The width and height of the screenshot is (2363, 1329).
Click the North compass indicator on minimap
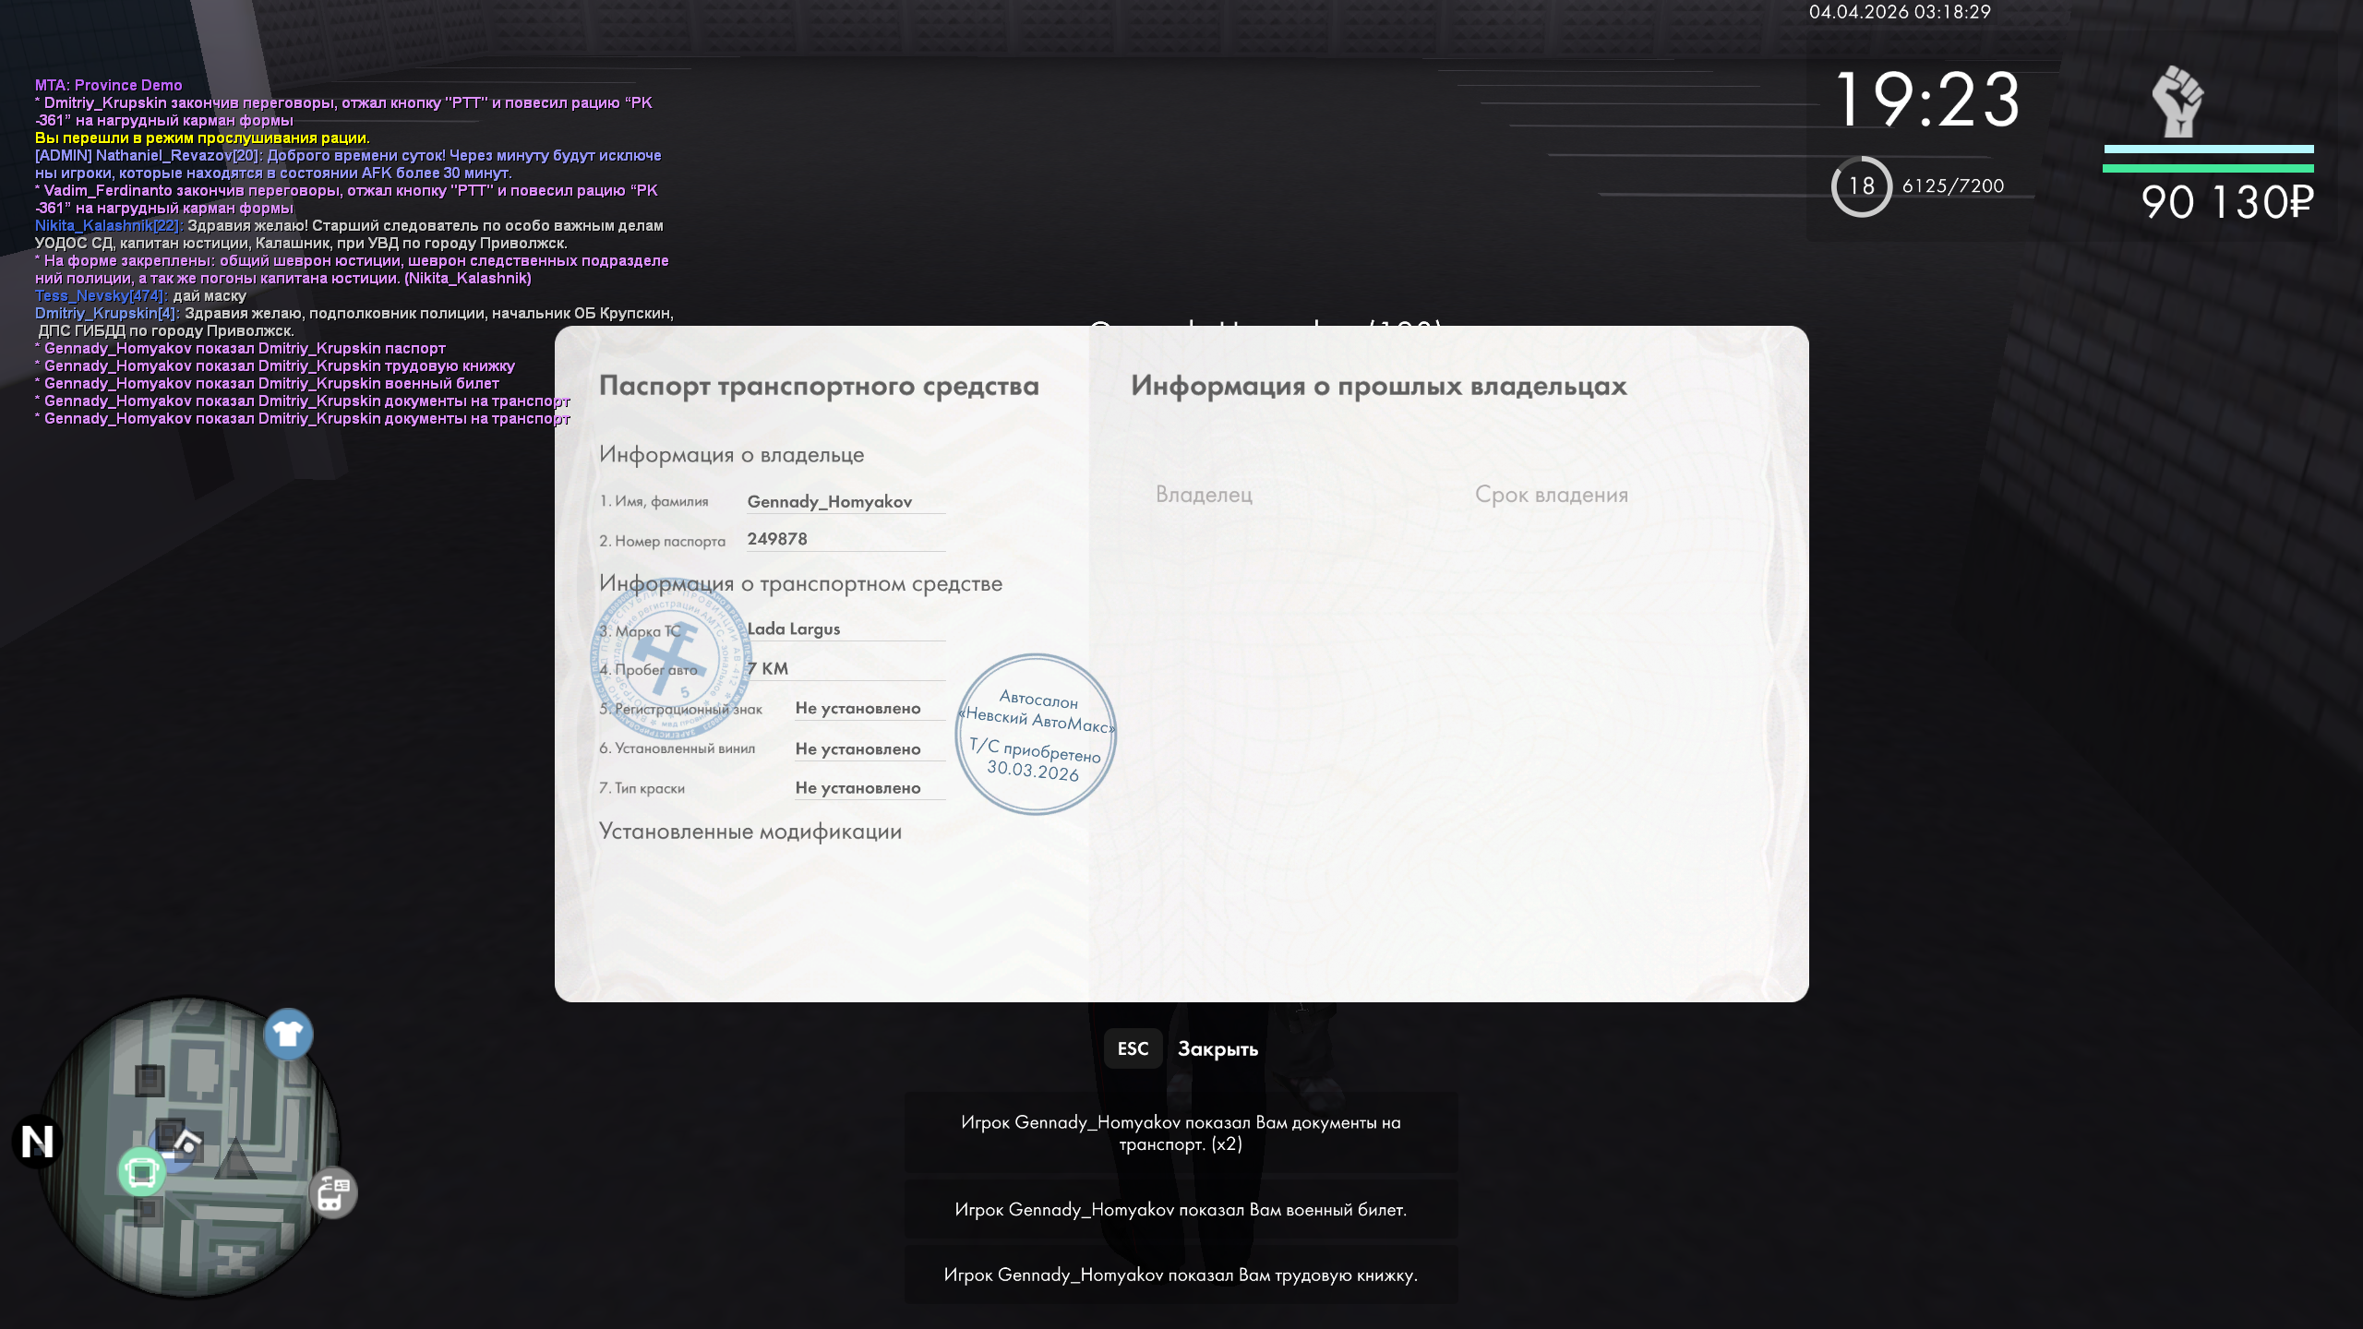coord(38,1142)
